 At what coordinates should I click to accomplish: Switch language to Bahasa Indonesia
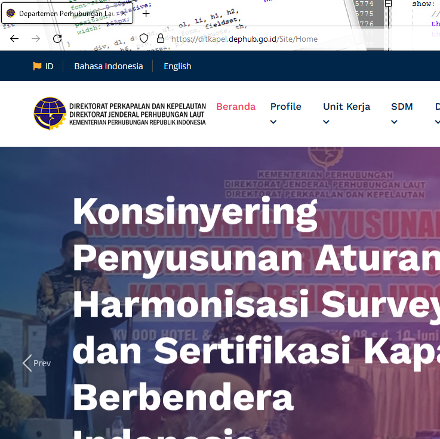[x=109, y=66]
